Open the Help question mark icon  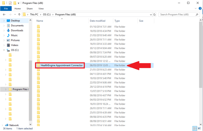(x=200, y=9)
